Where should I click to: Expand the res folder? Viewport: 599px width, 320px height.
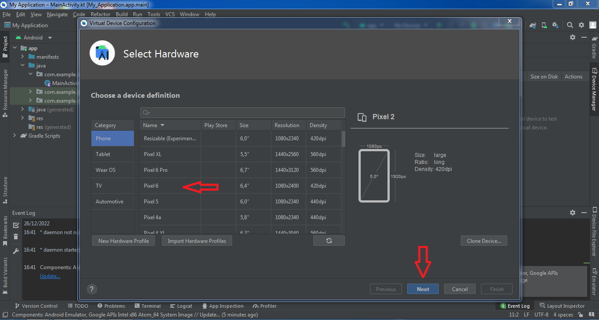[x=22, y=118]
